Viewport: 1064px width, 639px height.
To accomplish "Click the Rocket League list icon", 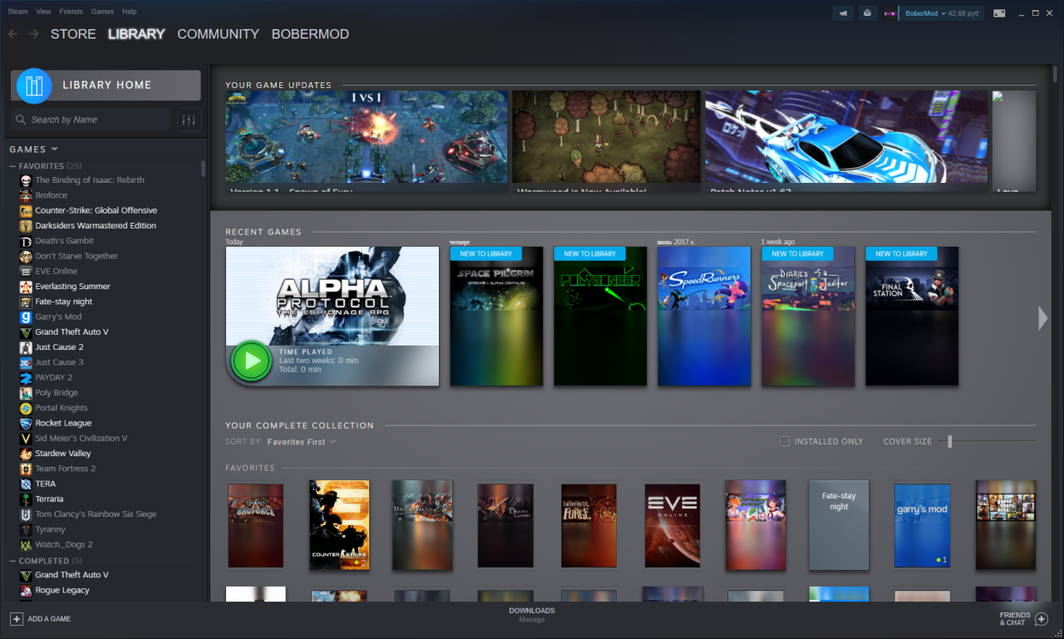I will point(27,423).
